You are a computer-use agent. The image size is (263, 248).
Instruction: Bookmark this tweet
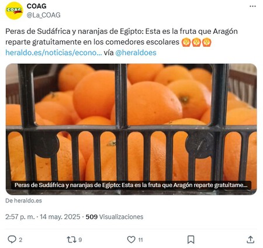point(191,240)
